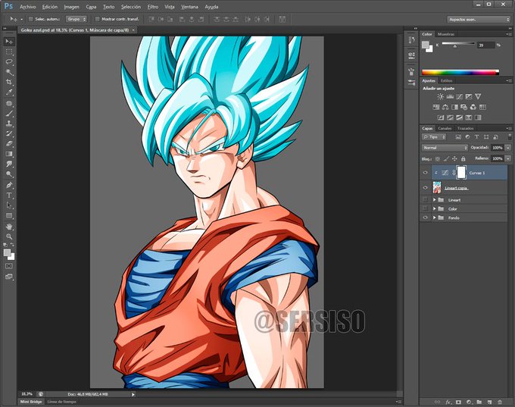This screenshot has width=515, height=407.
Task: Toggle lock all in Bloq. row
Action: click(x=463, y=159)
